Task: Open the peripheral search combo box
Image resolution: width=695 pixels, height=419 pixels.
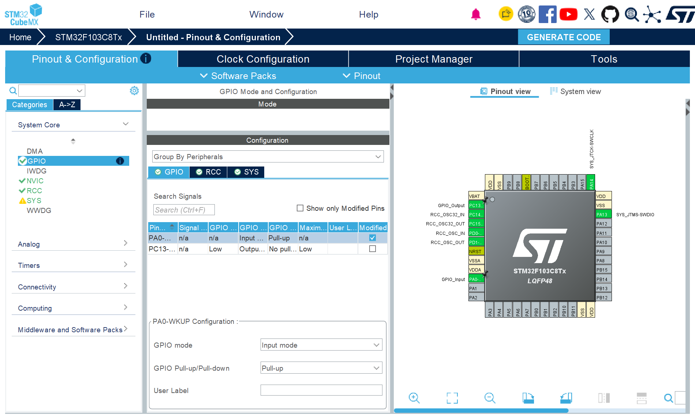Action: coord(52,91)
